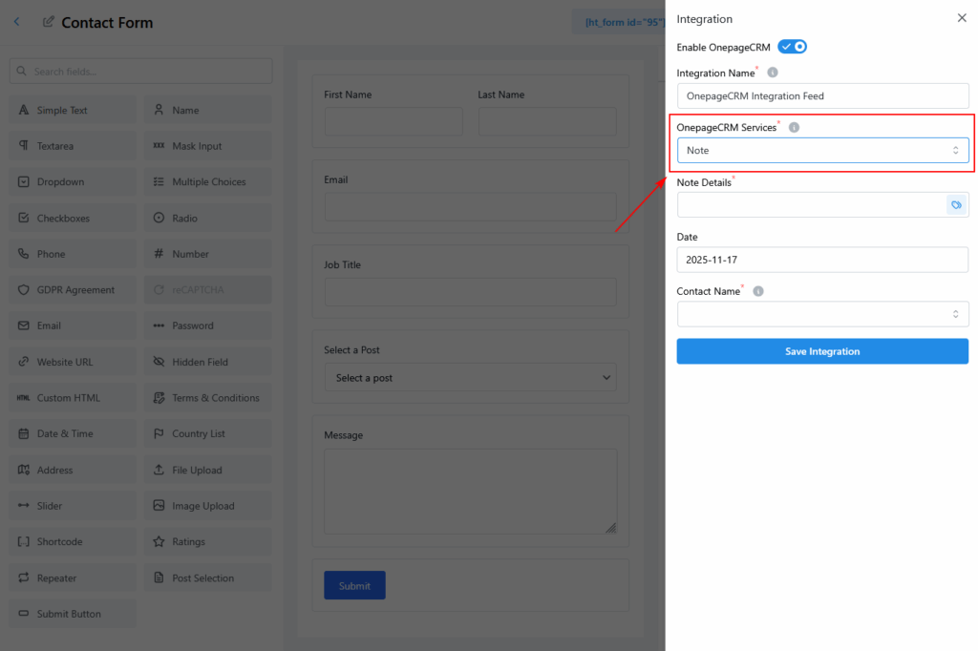Add the Checkboxes field to form

click(x=73, y=219)
